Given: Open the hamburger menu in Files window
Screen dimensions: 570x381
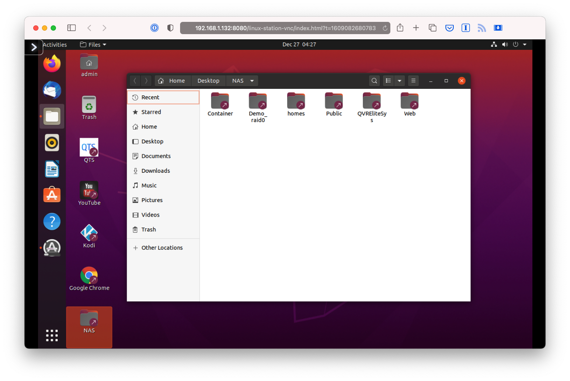Looking at the screenshot, I should pyautogui.click(x=413, y=80).
